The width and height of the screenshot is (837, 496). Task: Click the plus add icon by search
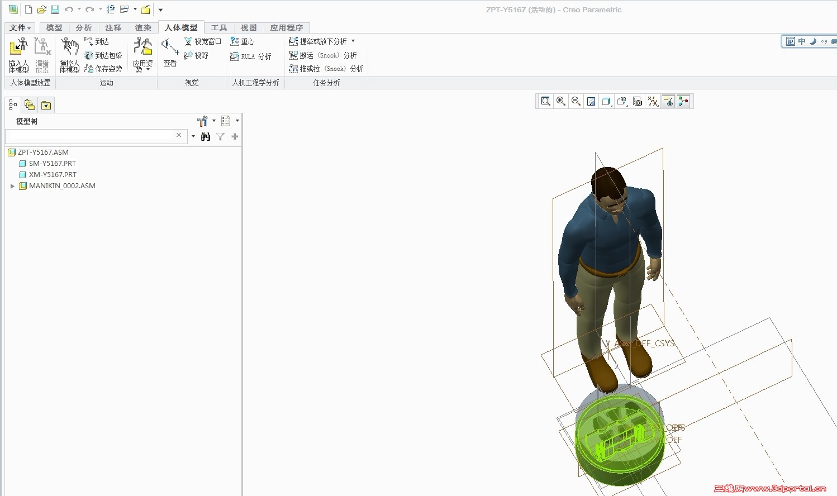(x=235, y=136)
